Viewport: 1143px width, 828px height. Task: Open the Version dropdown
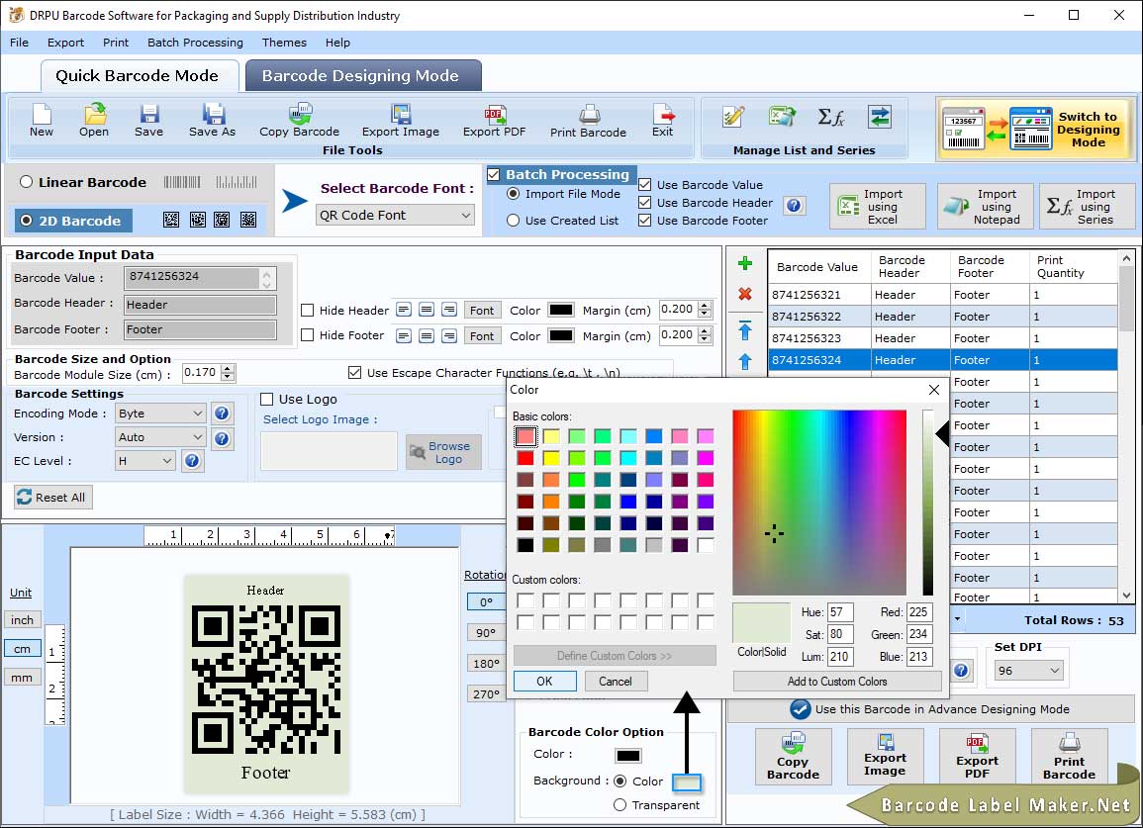point(160,437)
